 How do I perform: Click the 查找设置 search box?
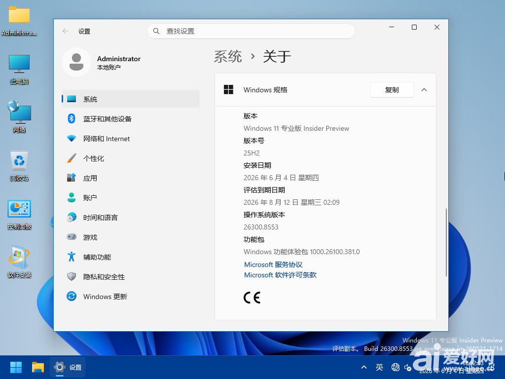[x=251, y=31]
